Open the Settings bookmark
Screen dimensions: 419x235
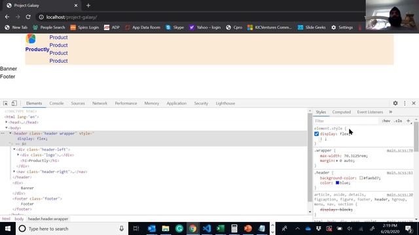[x=342, y=27]
